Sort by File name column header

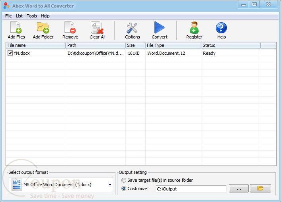[36, 45]
